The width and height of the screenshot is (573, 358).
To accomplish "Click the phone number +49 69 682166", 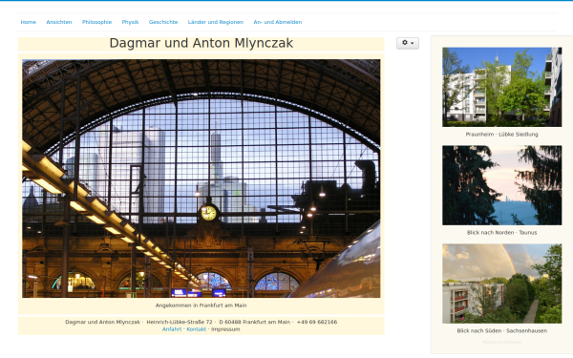I will pyautogui.click(x=317, y=323).
